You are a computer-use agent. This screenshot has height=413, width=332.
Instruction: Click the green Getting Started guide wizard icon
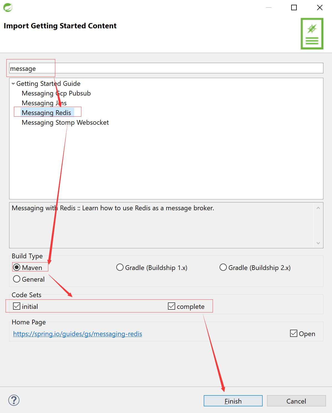(x=312, y=34)
